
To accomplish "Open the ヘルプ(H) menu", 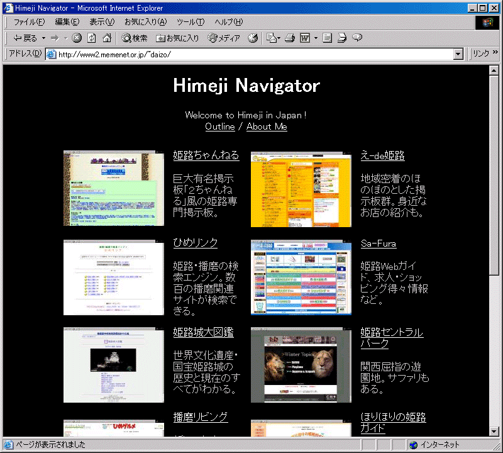I will [228, 22].
